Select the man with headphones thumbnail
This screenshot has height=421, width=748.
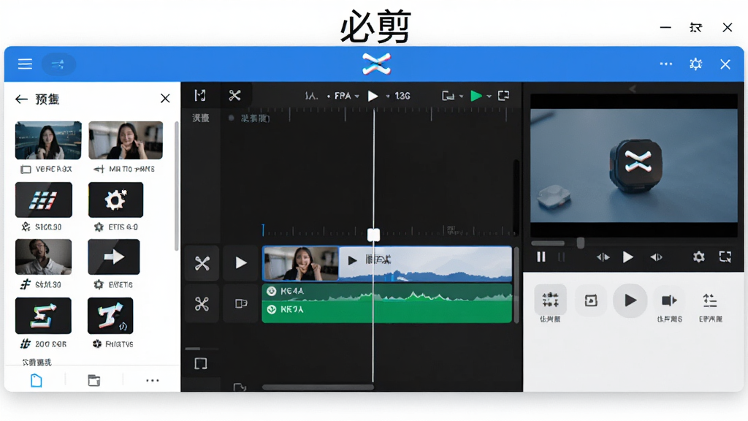pos(43,257)
